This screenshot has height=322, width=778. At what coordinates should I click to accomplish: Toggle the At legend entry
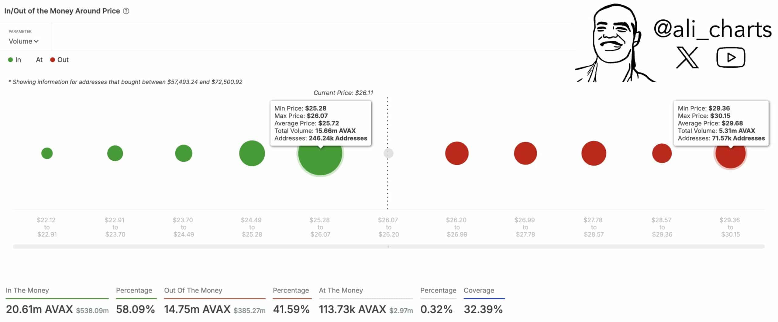point(39,60)
